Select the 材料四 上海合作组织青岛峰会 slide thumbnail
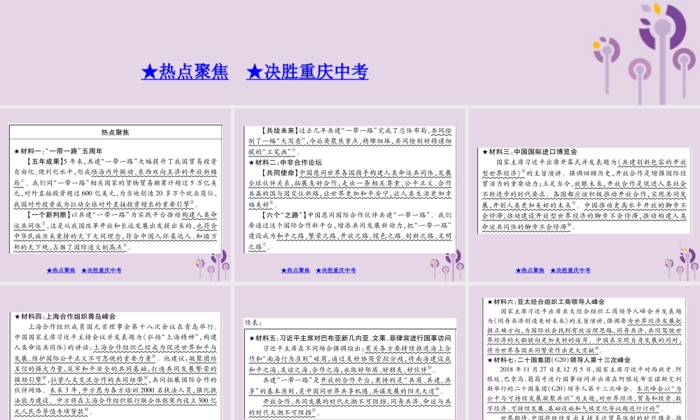700x420 pixels. pos(115,353)
